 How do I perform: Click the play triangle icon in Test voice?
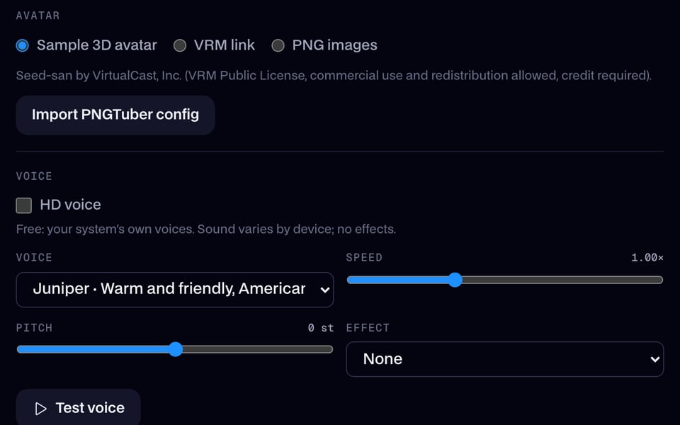click(41, 409)
